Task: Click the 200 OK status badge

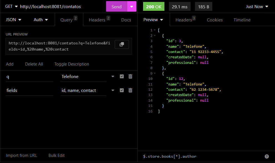Action: coord(154,7)
